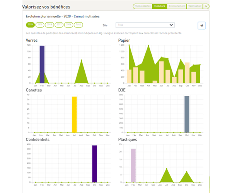Click the Jun beige bar in Papier chart
Screen dimensions: 232x193
click(x=161, y=72)
